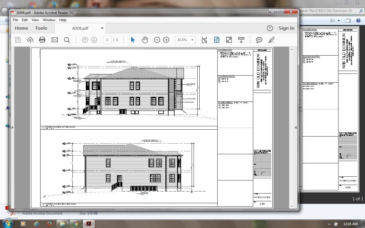
Task: Switch to the Home tab
Action: (x=21, y=28)
